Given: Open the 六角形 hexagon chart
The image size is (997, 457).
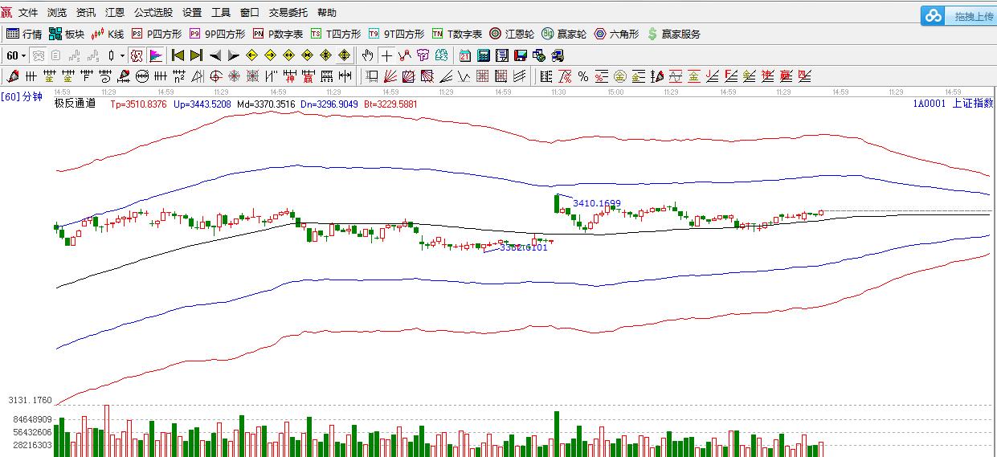Looking at the screenshot, I should point(616,34).
